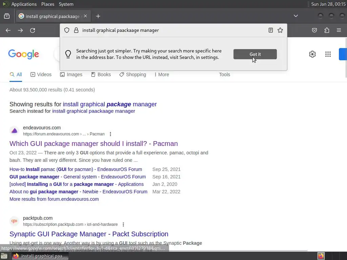Open the System menu in top panel
The height and width of the screenshot is (260, 347).
coord(66,4)
